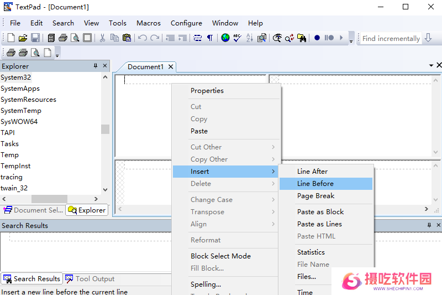The image size is (442, 295).
Task: Open Print Preview from main toolbar
Action: pyautogui.click(x=75, y=38)
